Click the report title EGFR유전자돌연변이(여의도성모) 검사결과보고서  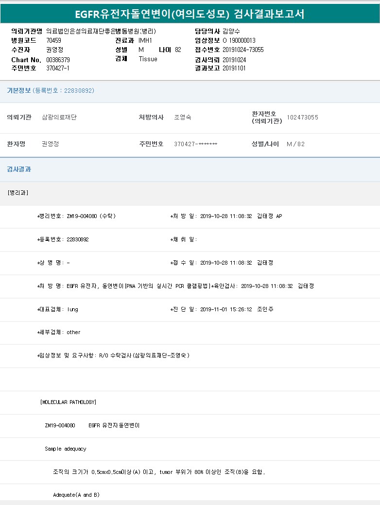click(190, 14)
